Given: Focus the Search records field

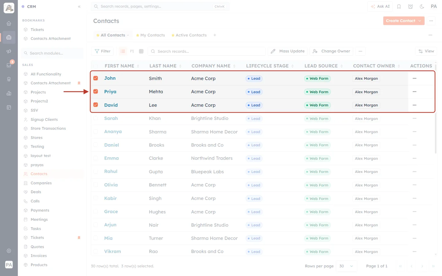Looking at the screenshot, I should coord(207,51).
